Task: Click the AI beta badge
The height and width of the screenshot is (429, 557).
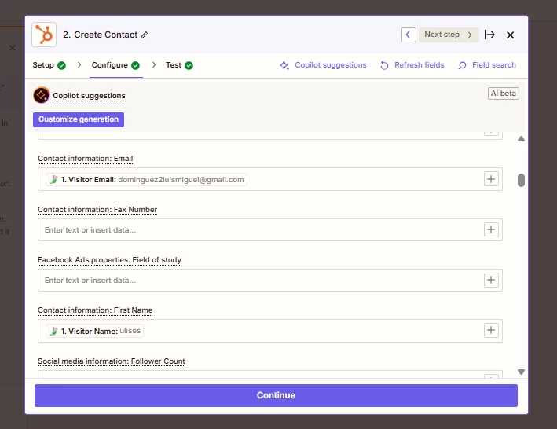Action: pyautogui.click(x=504, y=93)
